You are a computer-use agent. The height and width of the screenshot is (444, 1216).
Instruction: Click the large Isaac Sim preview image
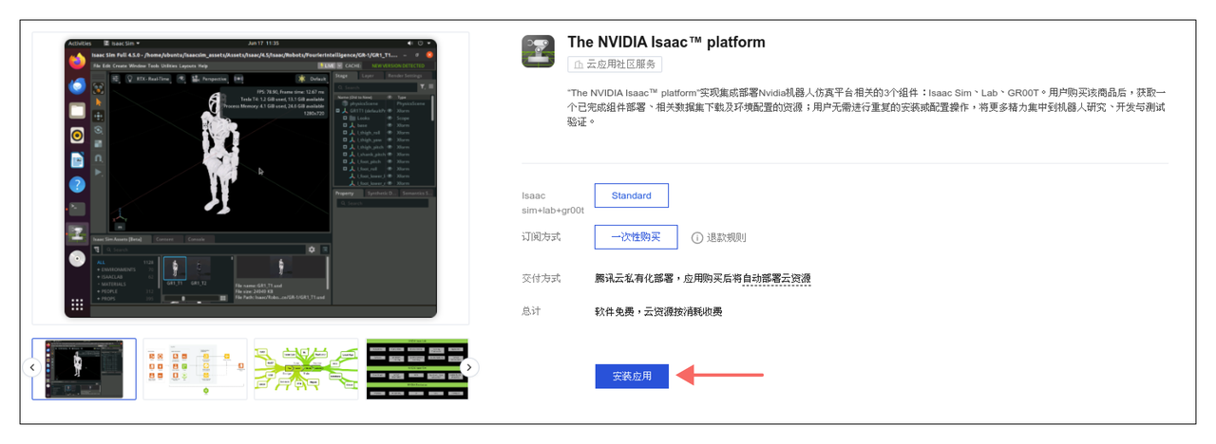(251, 177)
